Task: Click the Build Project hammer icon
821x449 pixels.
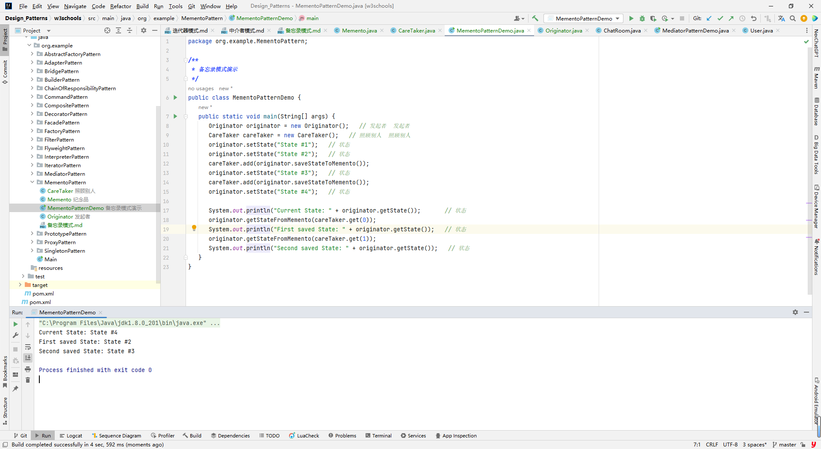Action: click(x=535, y=18)
